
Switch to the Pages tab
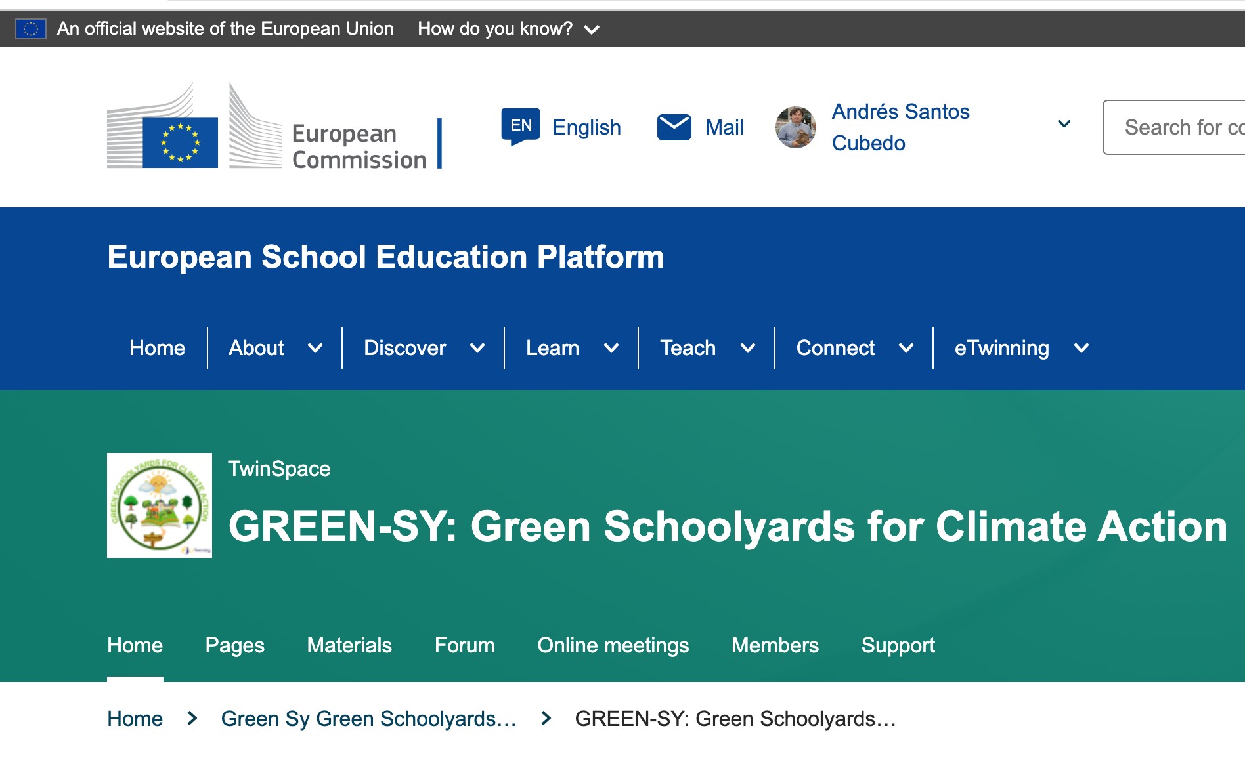tap(235, 645)
